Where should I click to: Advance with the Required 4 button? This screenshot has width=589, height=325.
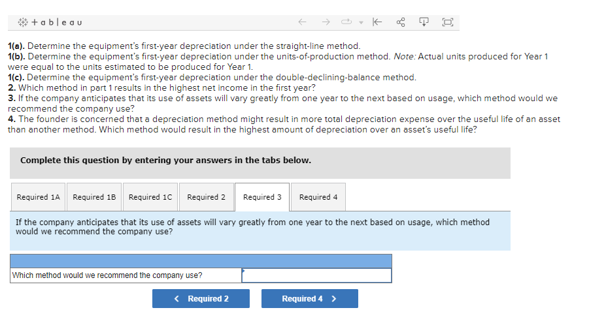309,298
